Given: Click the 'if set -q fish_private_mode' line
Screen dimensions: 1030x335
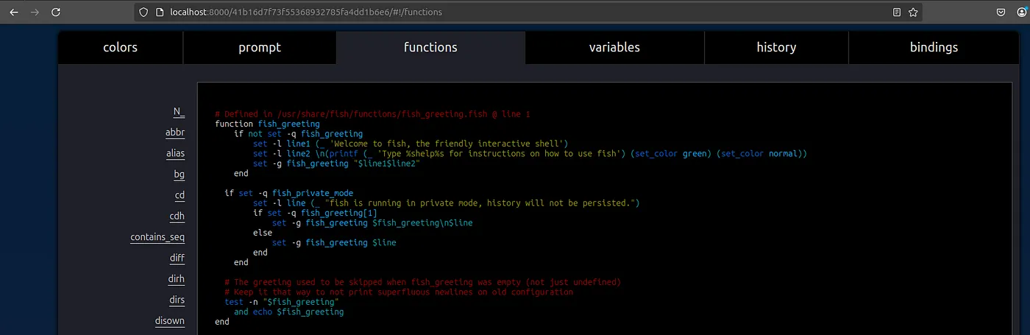Looking at the screenshot, I should point(288,193).
